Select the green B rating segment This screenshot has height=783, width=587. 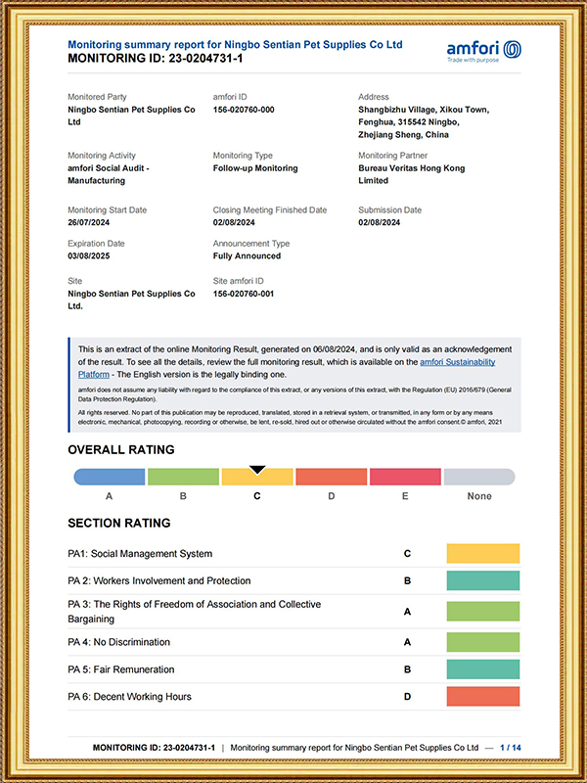pos(183,477)
